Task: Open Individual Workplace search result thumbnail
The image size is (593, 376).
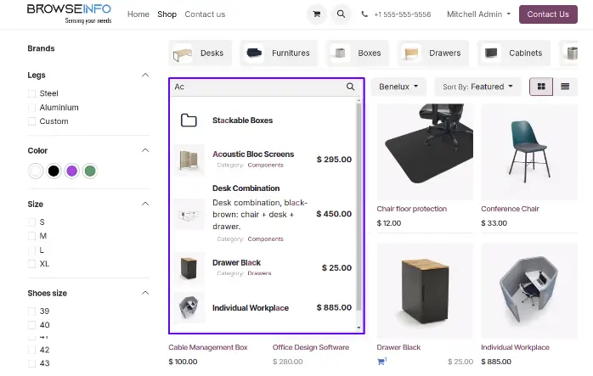Action: pyautogui.click(x=189, y=307)
